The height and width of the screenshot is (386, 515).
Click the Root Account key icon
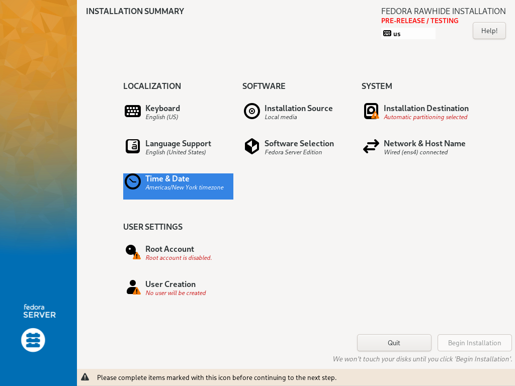[x=133, y=252]
